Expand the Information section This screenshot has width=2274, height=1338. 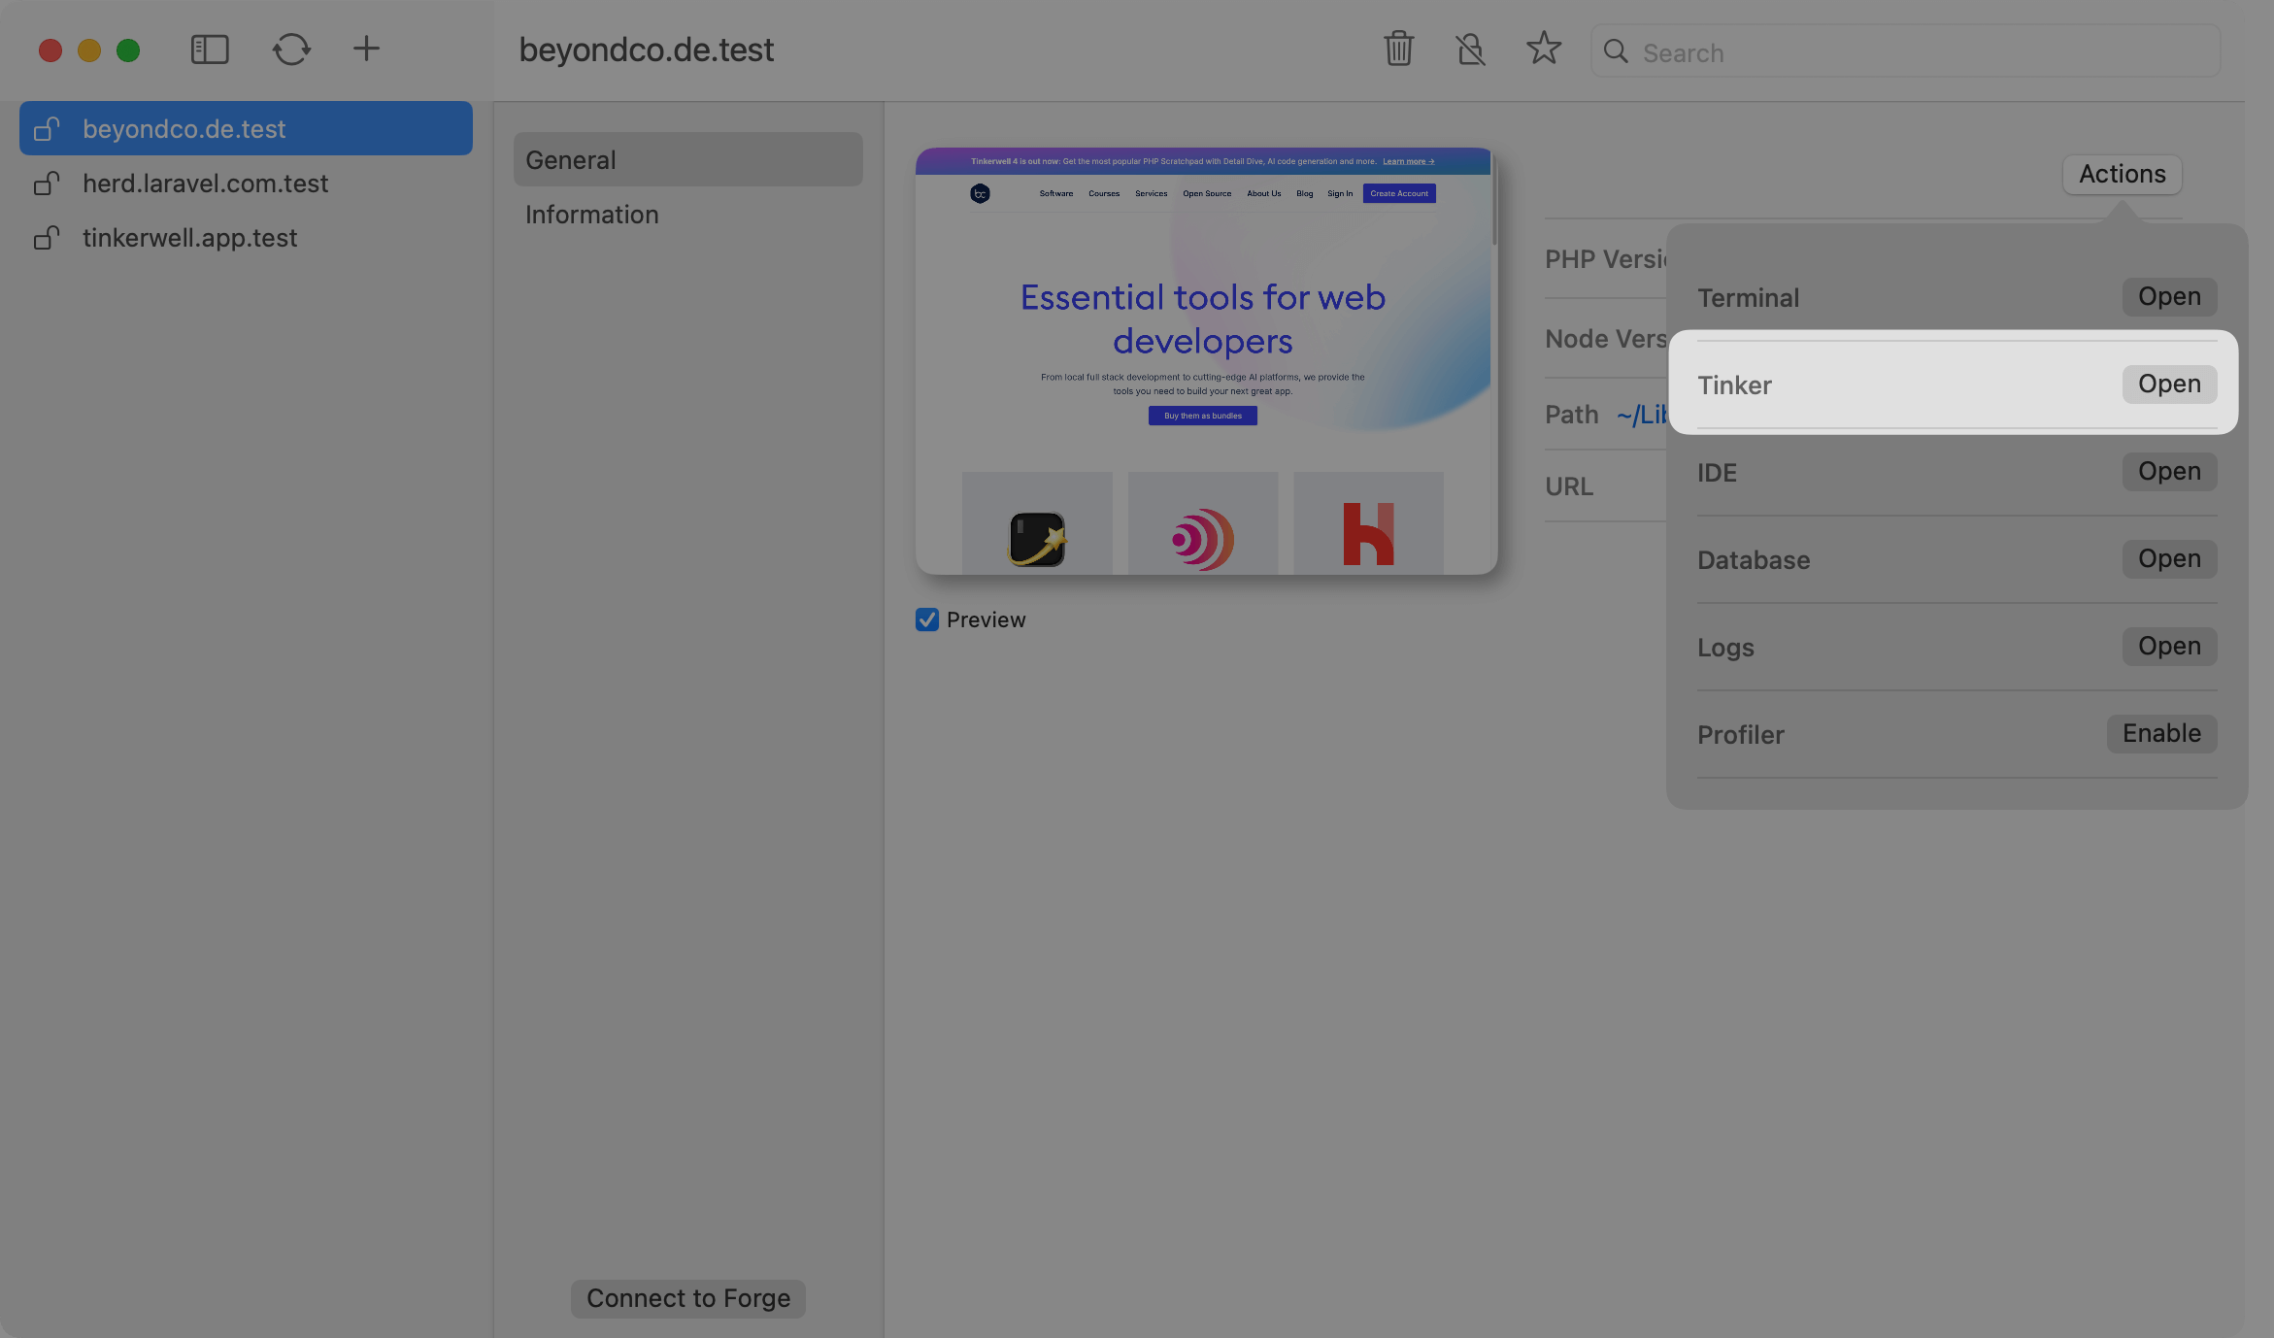click(x=590, y=214)
